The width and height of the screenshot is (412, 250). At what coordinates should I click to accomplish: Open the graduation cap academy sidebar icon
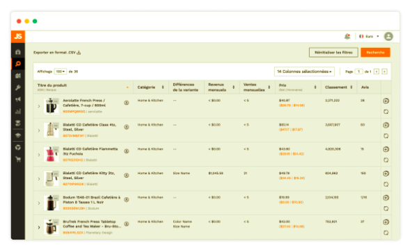[x=18, y=135]
